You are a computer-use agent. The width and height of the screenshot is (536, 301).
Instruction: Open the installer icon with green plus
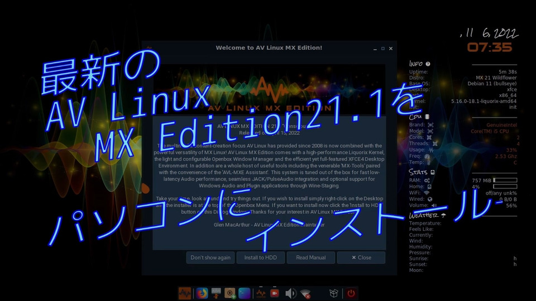230,293
